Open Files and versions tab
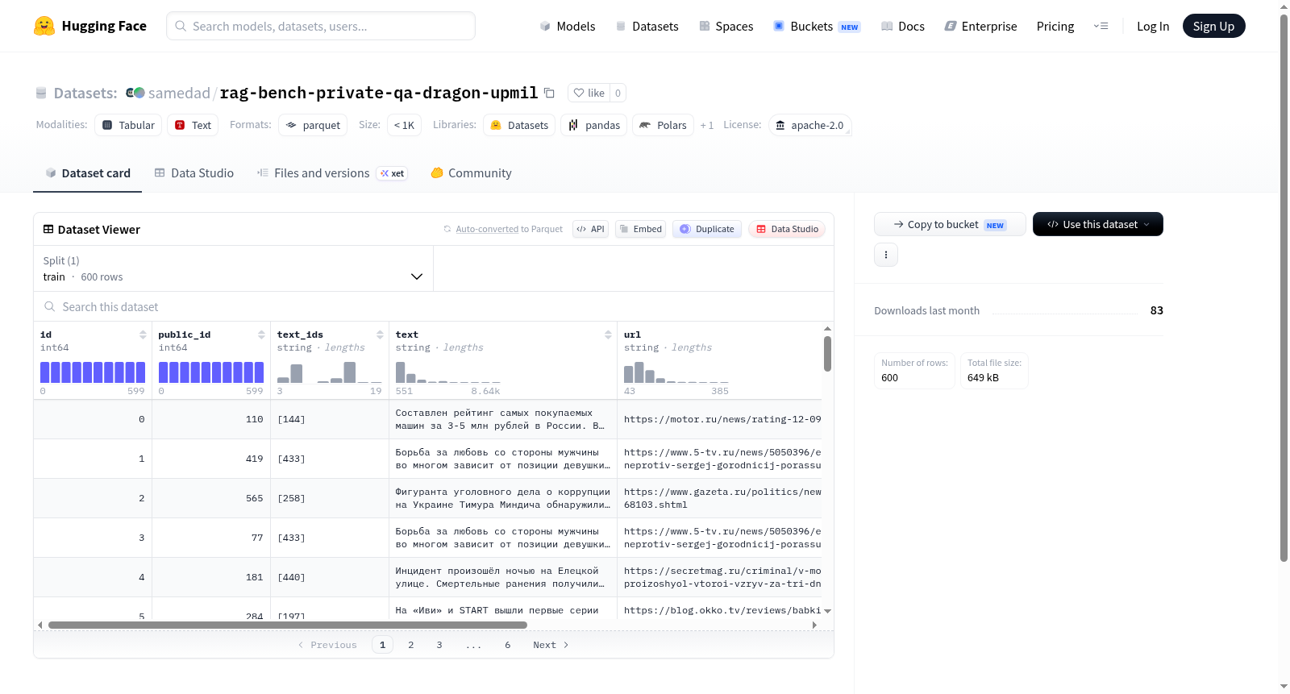 coord(332,173)
